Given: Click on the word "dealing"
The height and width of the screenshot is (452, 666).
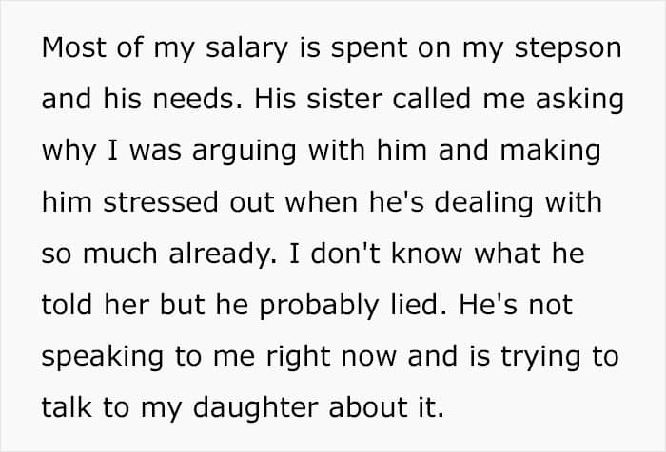Looking at the screenshot, I should coord(483,204).
